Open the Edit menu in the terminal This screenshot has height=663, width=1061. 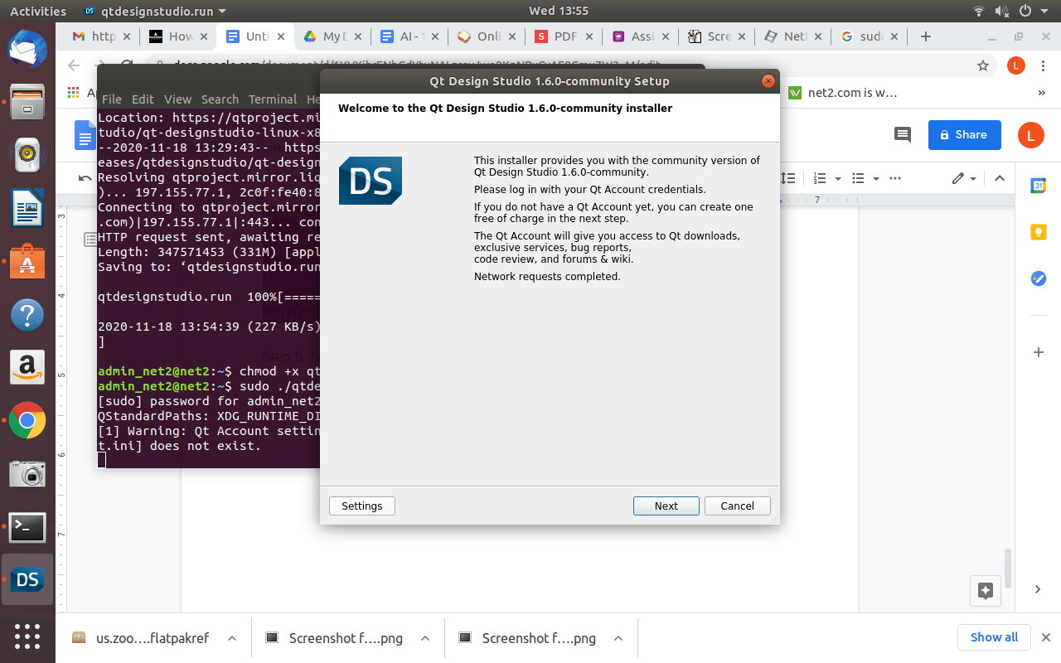pyautogui.click(x=143, y=99)
